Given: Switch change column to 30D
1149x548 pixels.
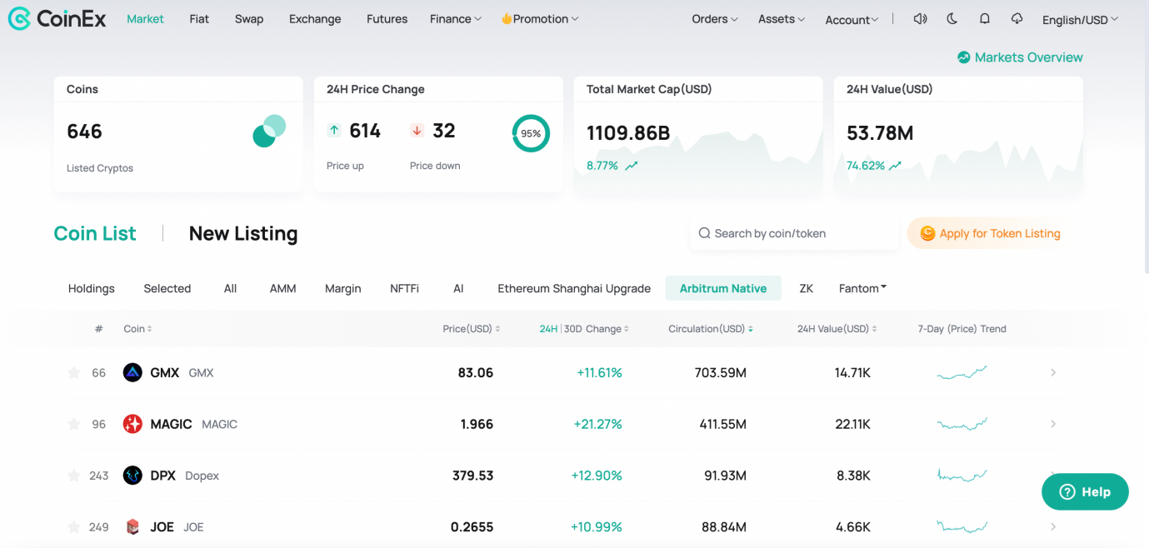Looking at the screenshot, I should (x=573, y=329).
